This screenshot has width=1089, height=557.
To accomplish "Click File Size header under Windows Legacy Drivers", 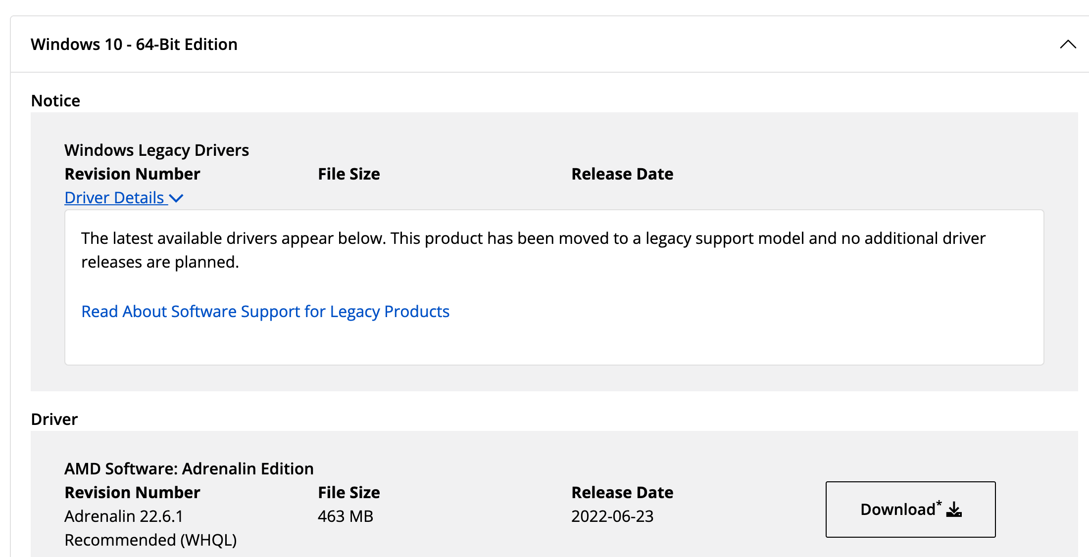I will point(349,174).
